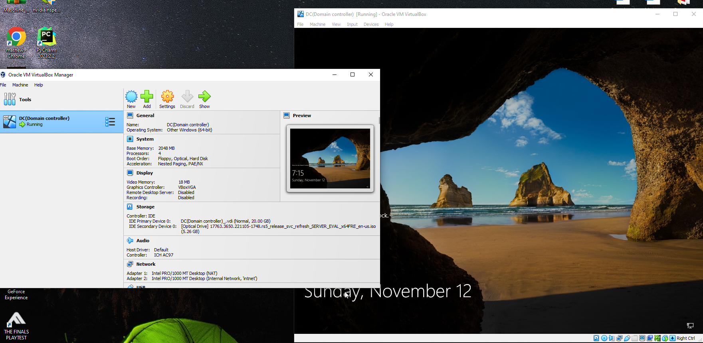This screenshot has width=703, height=343.
Task: Open Help menu in the DC VM window
Action: [x=389, y=24]
